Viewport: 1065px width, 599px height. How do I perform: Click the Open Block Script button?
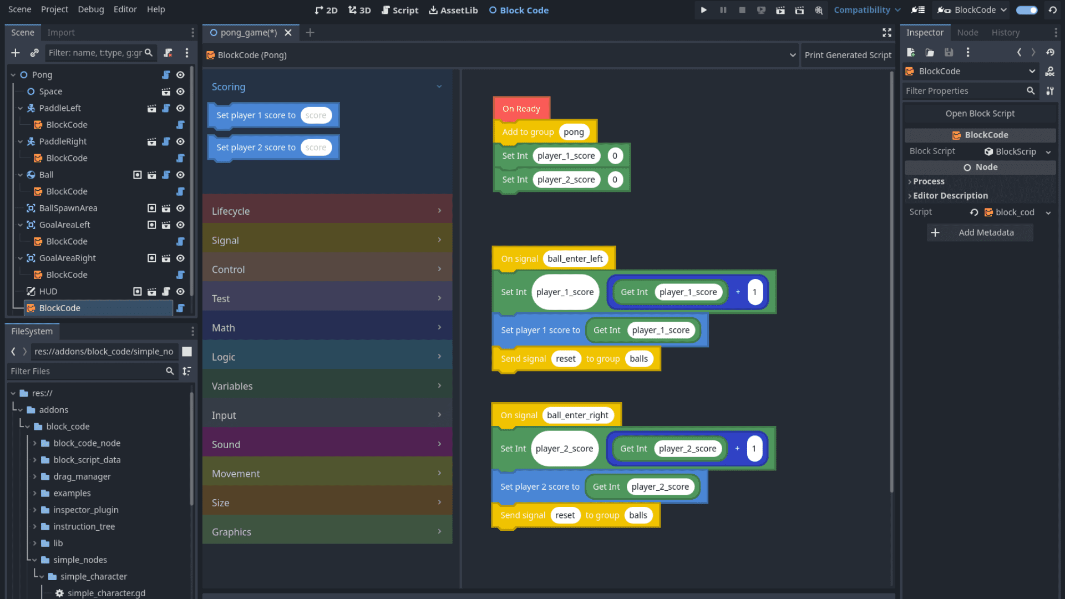tap(980, 113)
